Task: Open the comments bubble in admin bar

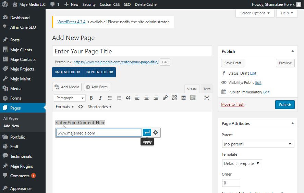Action: 52,4
